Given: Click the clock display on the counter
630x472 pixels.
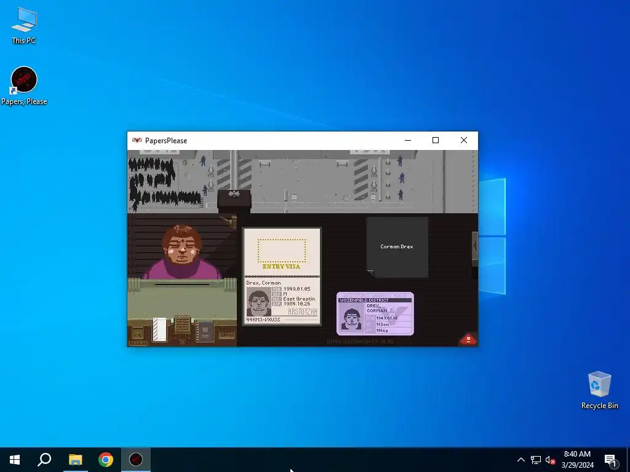Looking at the screenshot, I should [226, 334].
